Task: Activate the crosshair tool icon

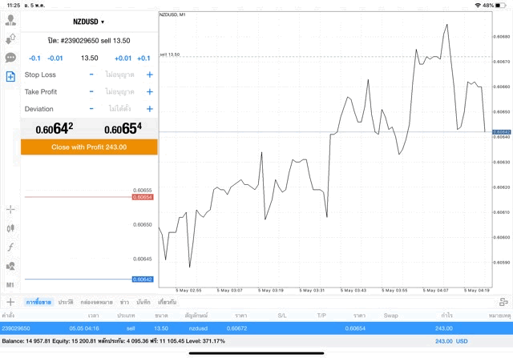Action: click(x=10, y=209)
